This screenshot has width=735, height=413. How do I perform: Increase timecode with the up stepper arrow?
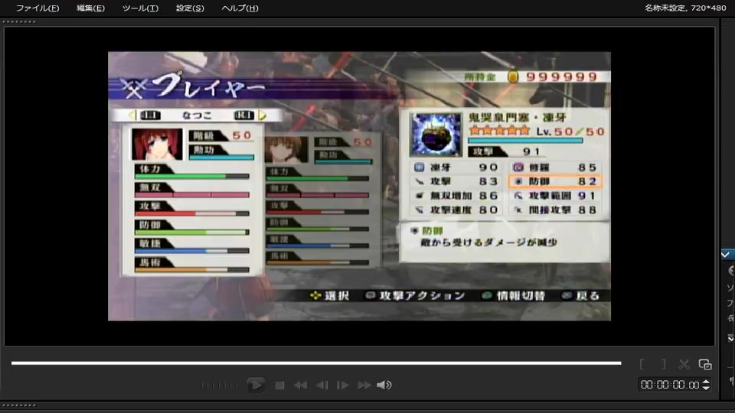[x=706, y=382]
